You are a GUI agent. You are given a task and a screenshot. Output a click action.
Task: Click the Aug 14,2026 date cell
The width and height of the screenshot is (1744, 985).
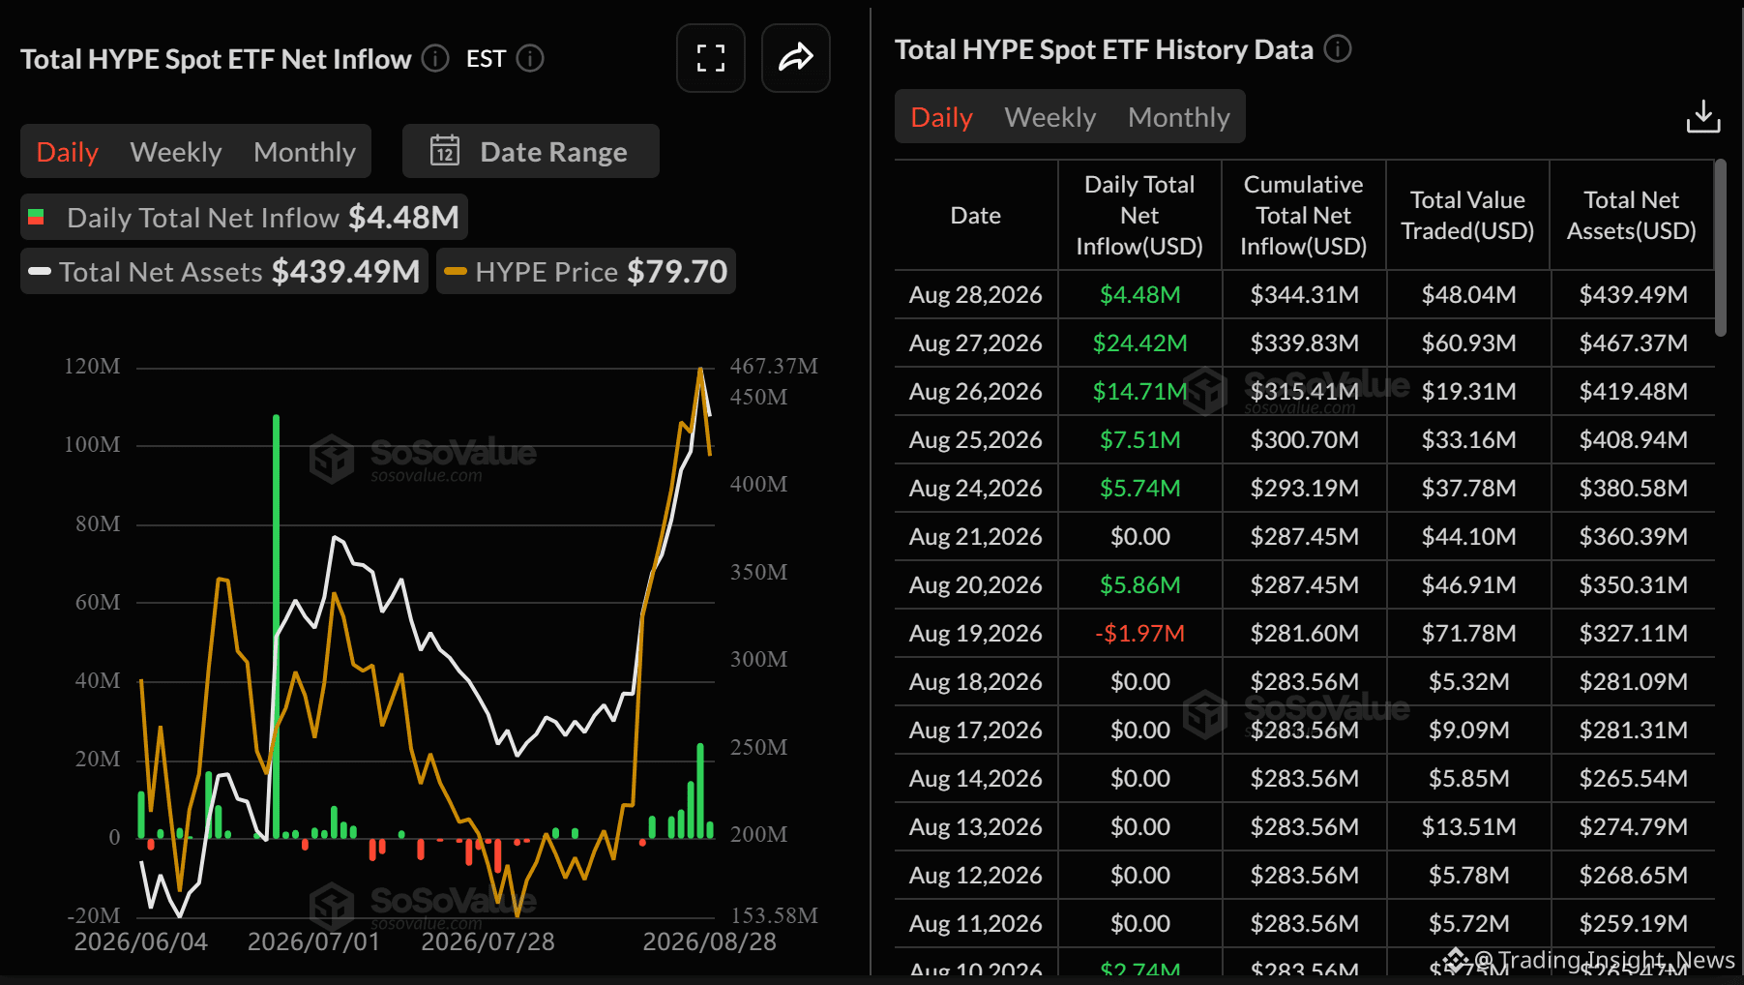click(976, 778)
